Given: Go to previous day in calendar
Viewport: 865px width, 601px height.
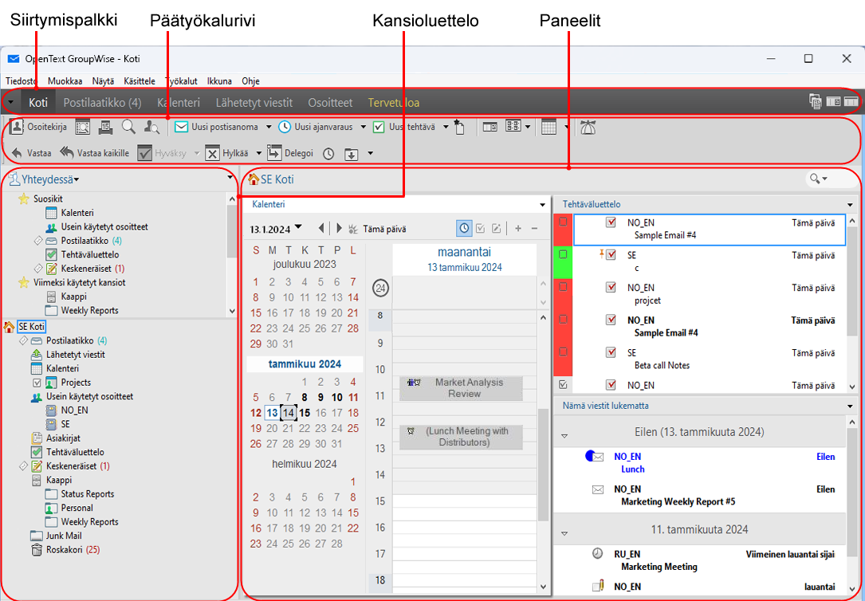Looking at the screenshot, I should pos(321,228).
